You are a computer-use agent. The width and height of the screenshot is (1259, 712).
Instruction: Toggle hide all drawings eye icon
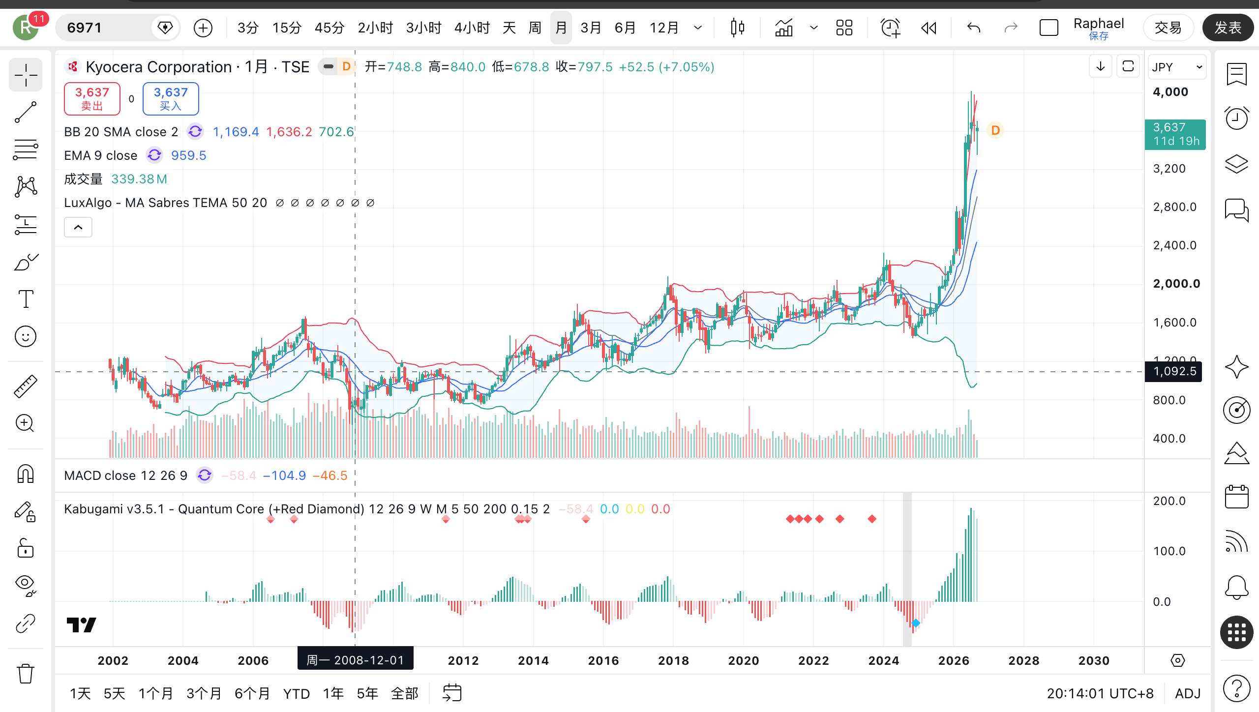(x=26, y=585)
